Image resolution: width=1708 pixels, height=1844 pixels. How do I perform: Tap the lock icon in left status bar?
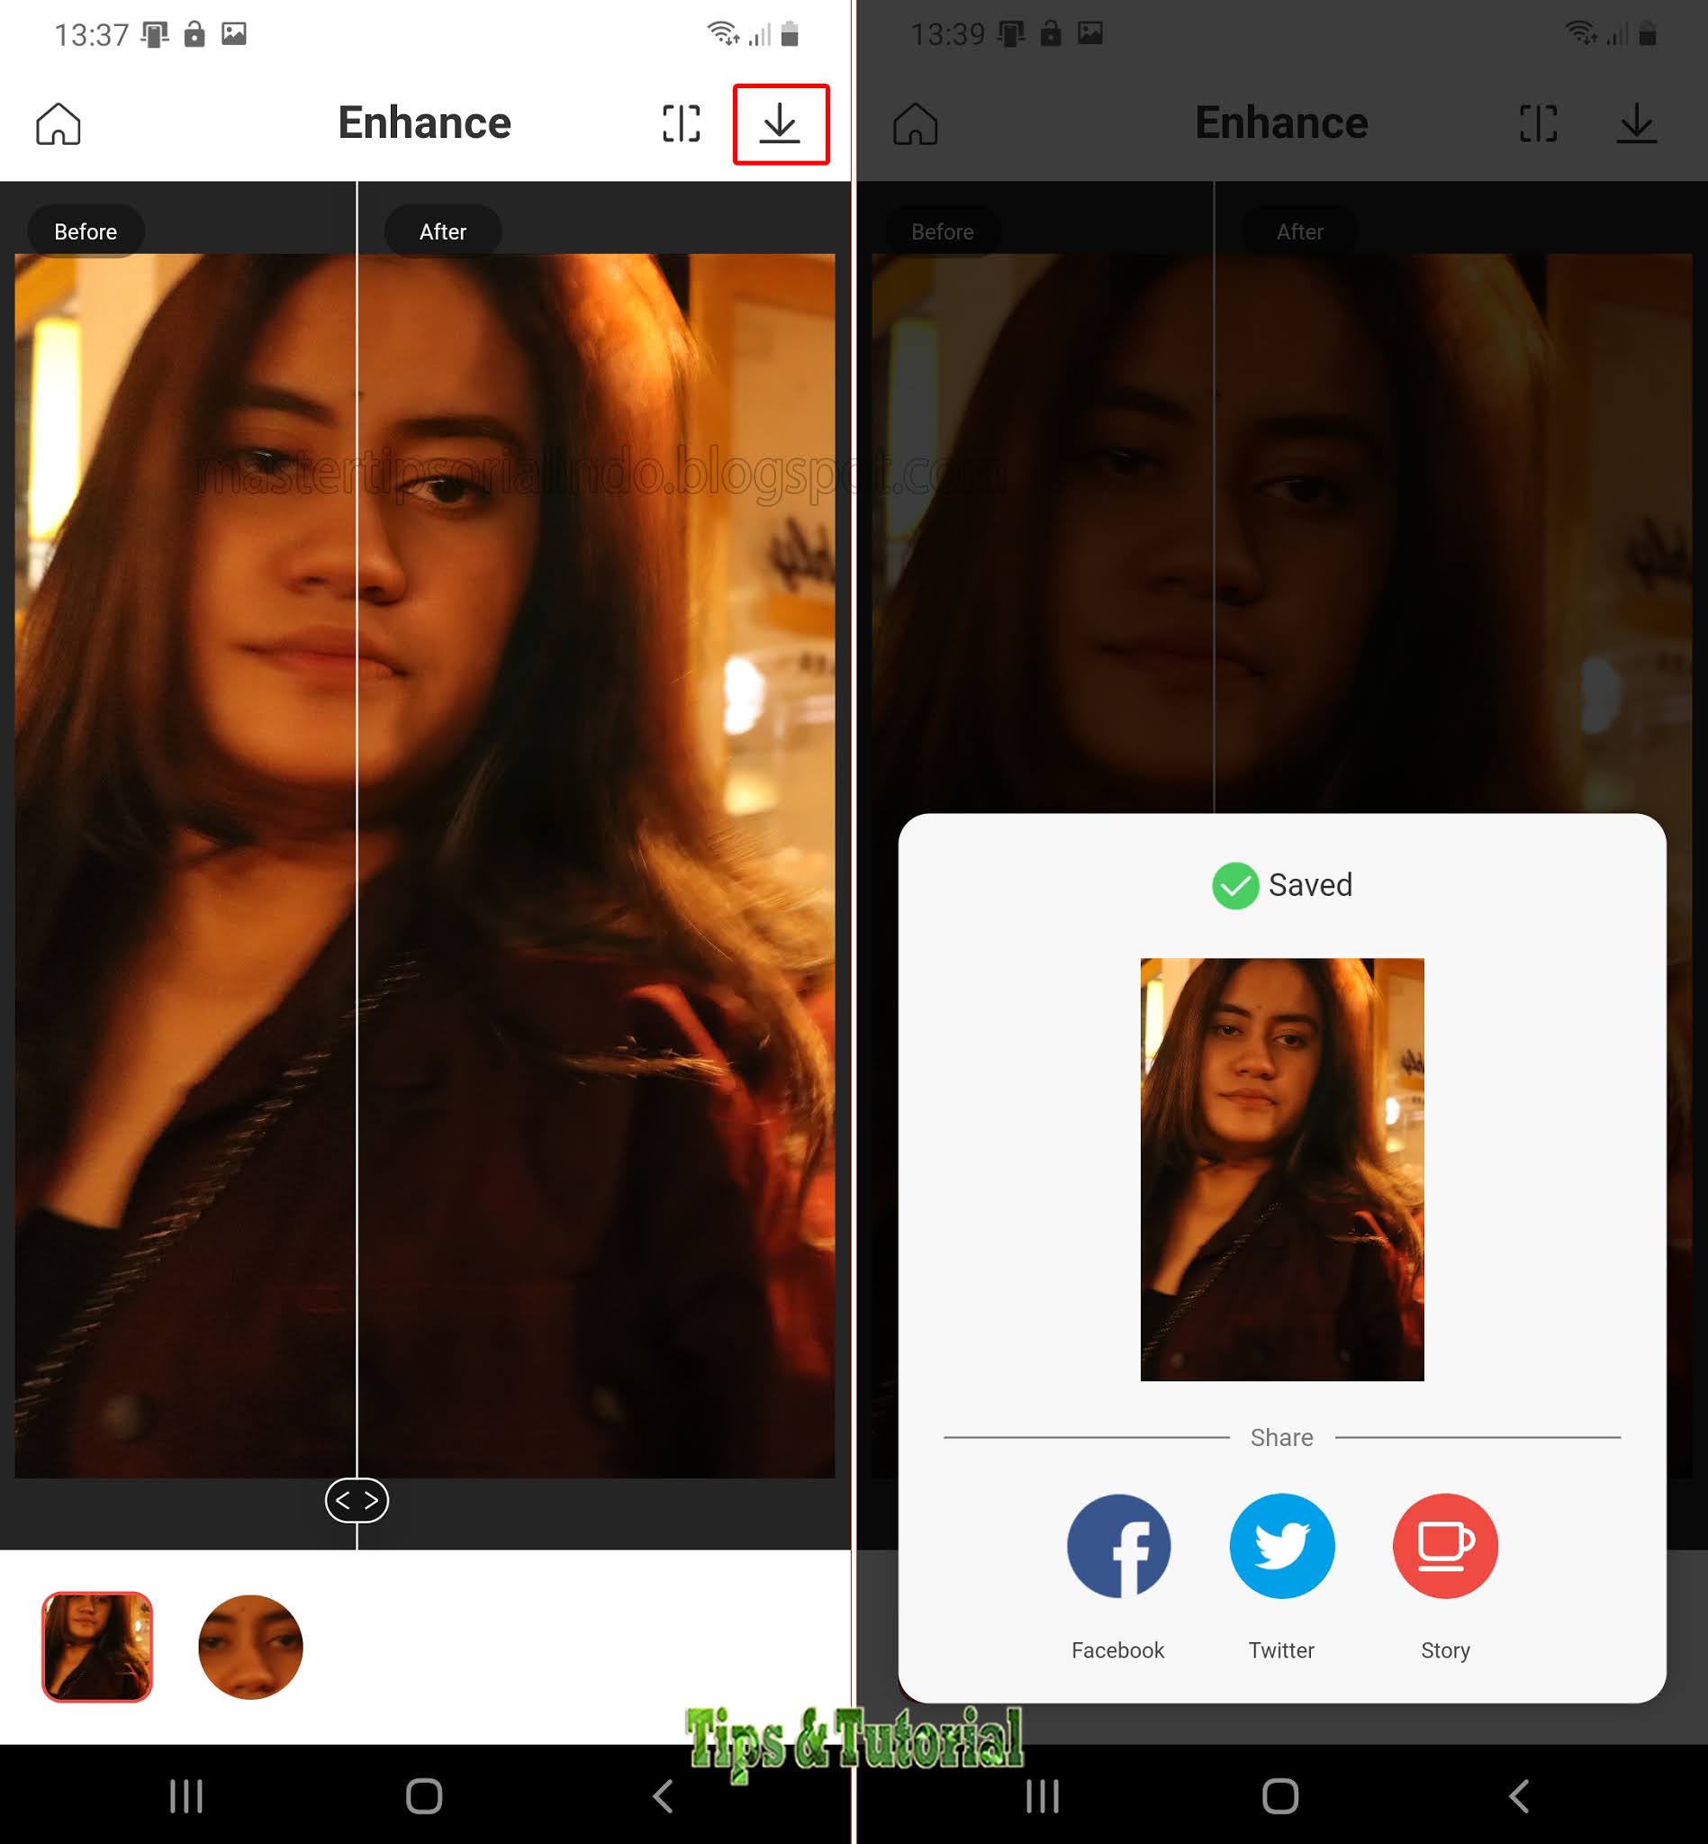click(194, 34)
